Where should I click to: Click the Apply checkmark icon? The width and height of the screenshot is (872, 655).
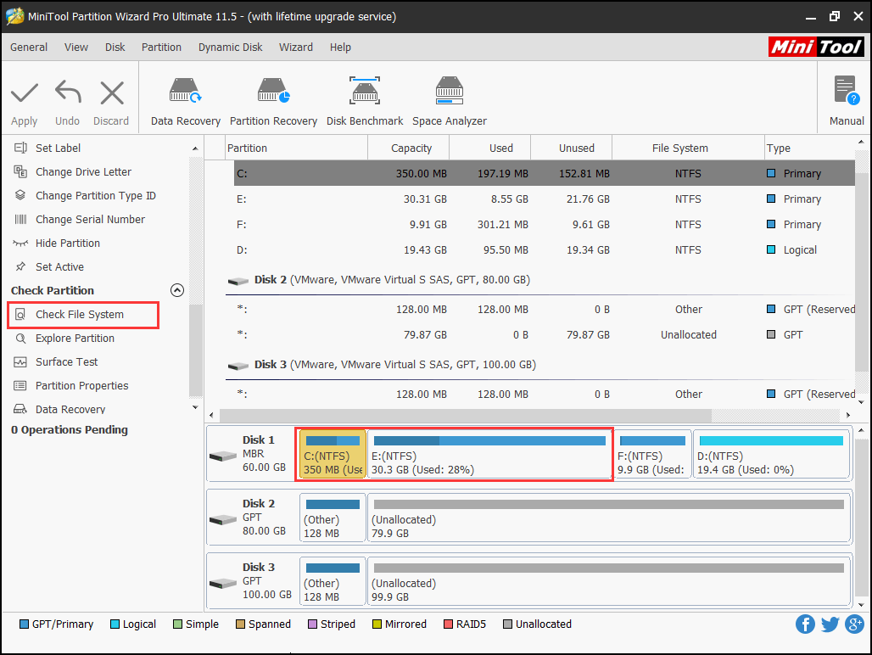coord(25,92)
